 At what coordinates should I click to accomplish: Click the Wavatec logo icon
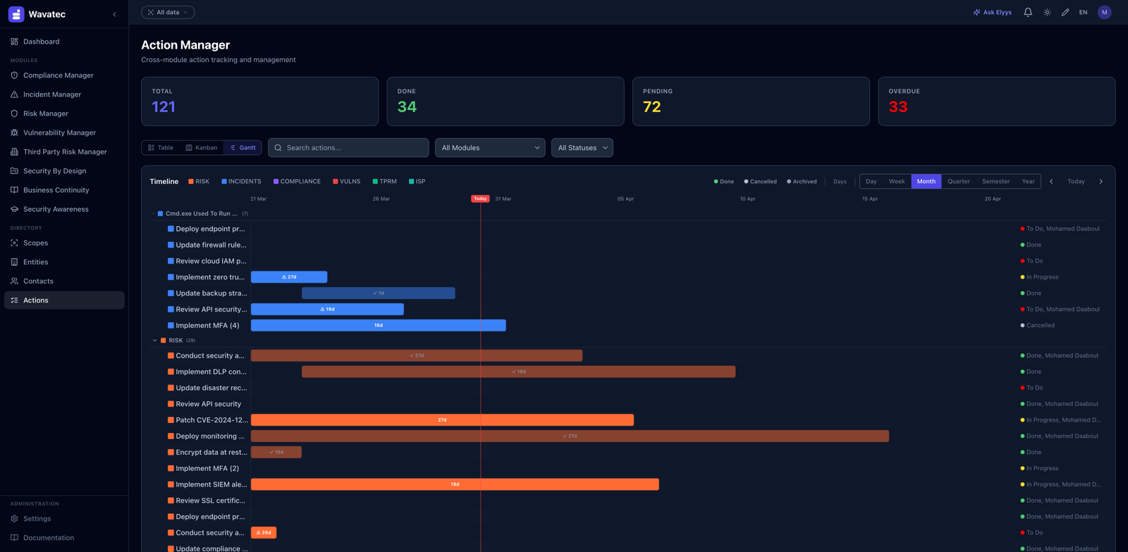point(16,14)
